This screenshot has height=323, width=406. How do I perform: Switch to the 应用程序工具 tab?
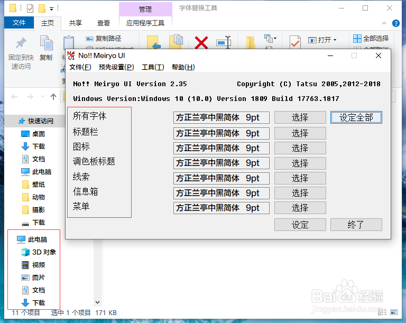coord(145,23)
